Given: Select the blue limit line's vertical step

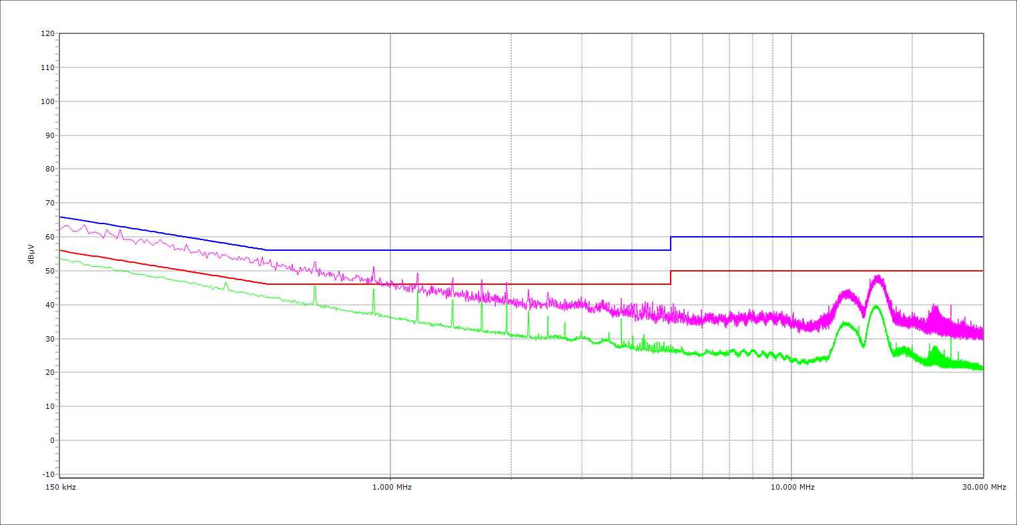Looking at the screenshot, I should tap(671, 243).
